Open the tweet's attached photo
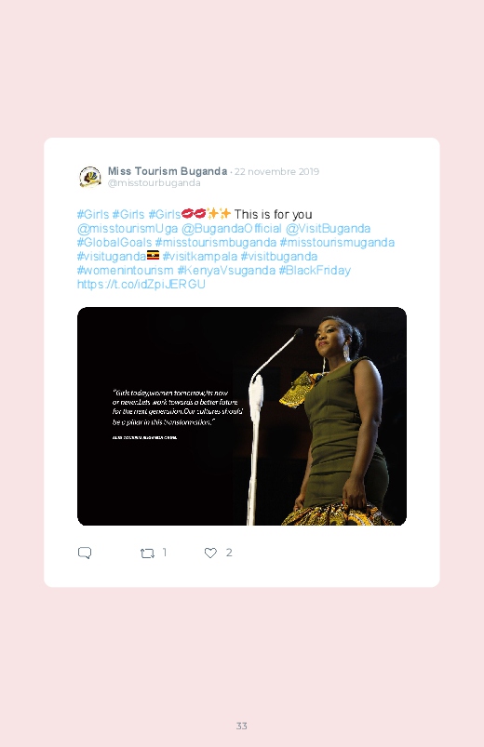Viewport: 484px width, 747px height. click(242, 417)
